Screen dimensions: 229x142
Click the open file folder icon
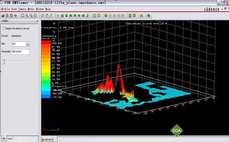(x=3, y=15)
